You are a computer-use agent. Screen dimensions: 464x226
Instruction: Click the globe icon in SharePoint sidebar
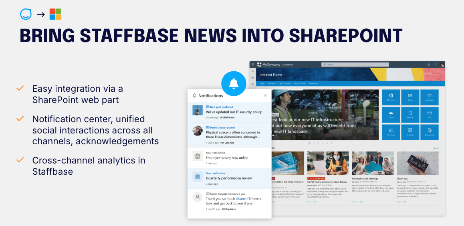coord(252,78)
